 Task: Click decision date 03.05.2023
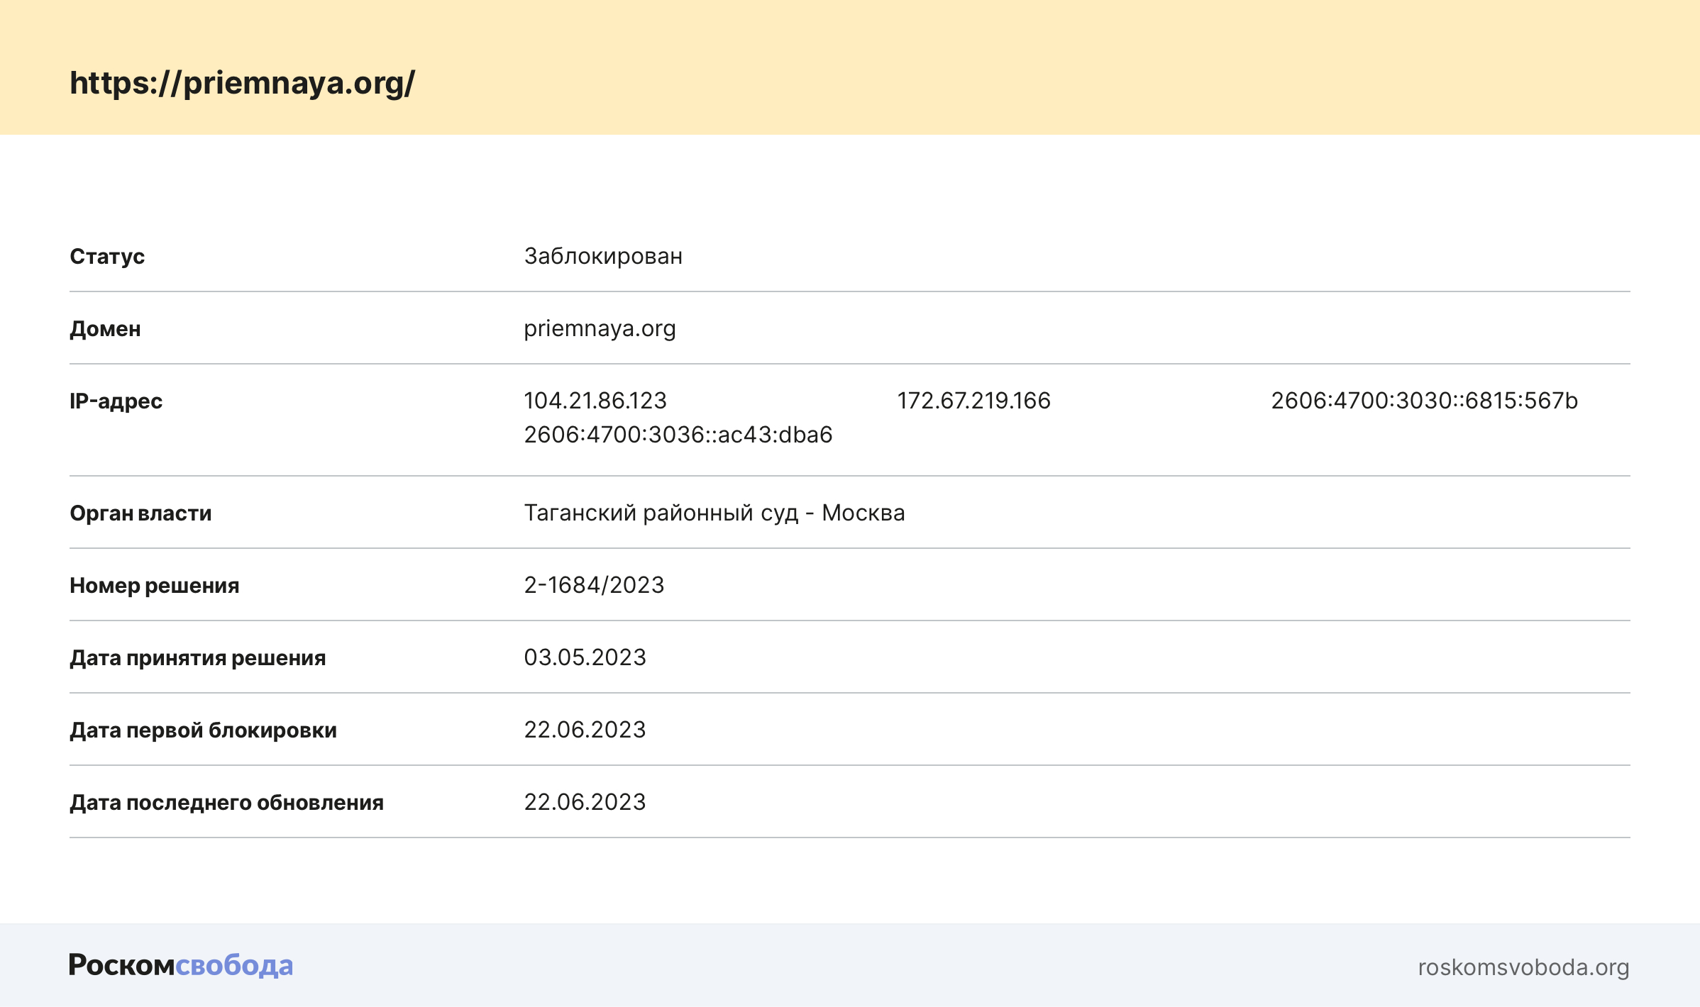(585, 657)
